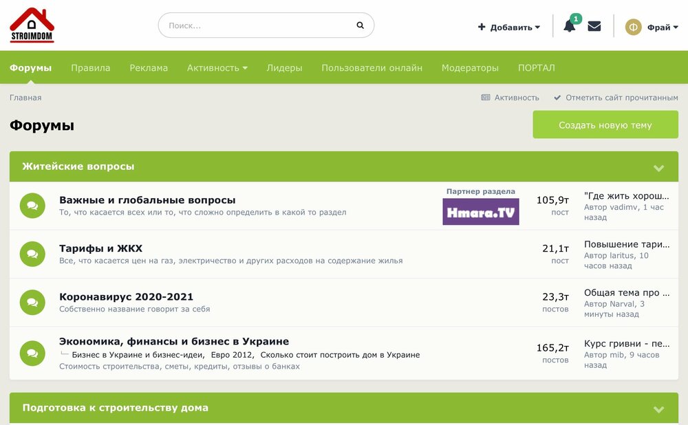
Task: Click the magnifier search icon
Action: coord(360,25)
